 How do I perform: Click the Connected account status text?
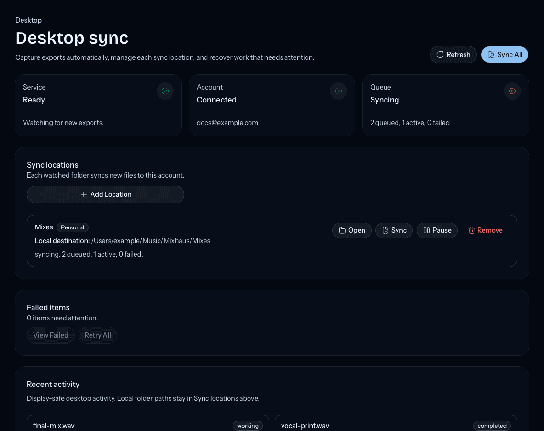click(x=216, y=100)
